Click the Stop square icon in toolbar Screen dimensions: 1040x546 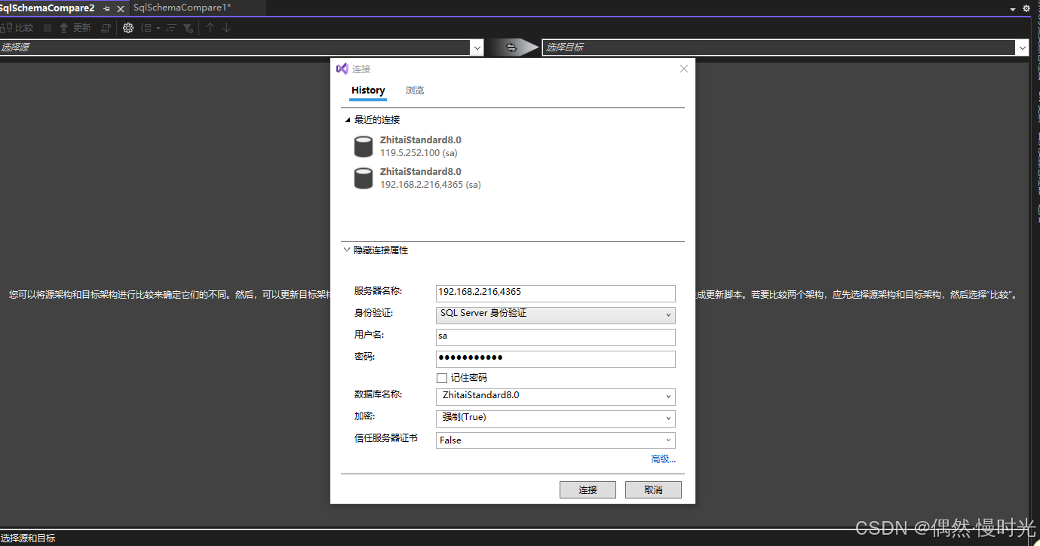click(x=48, y=28)
